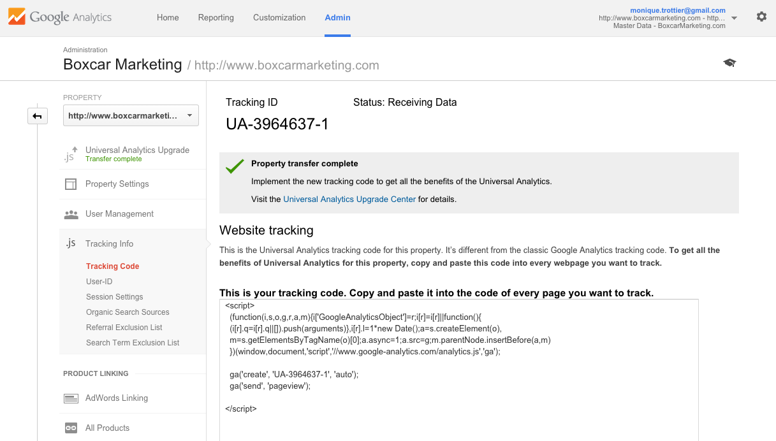776x441 pixels.
Task: Open the property selector dropdown
Action: coord(131,115)
